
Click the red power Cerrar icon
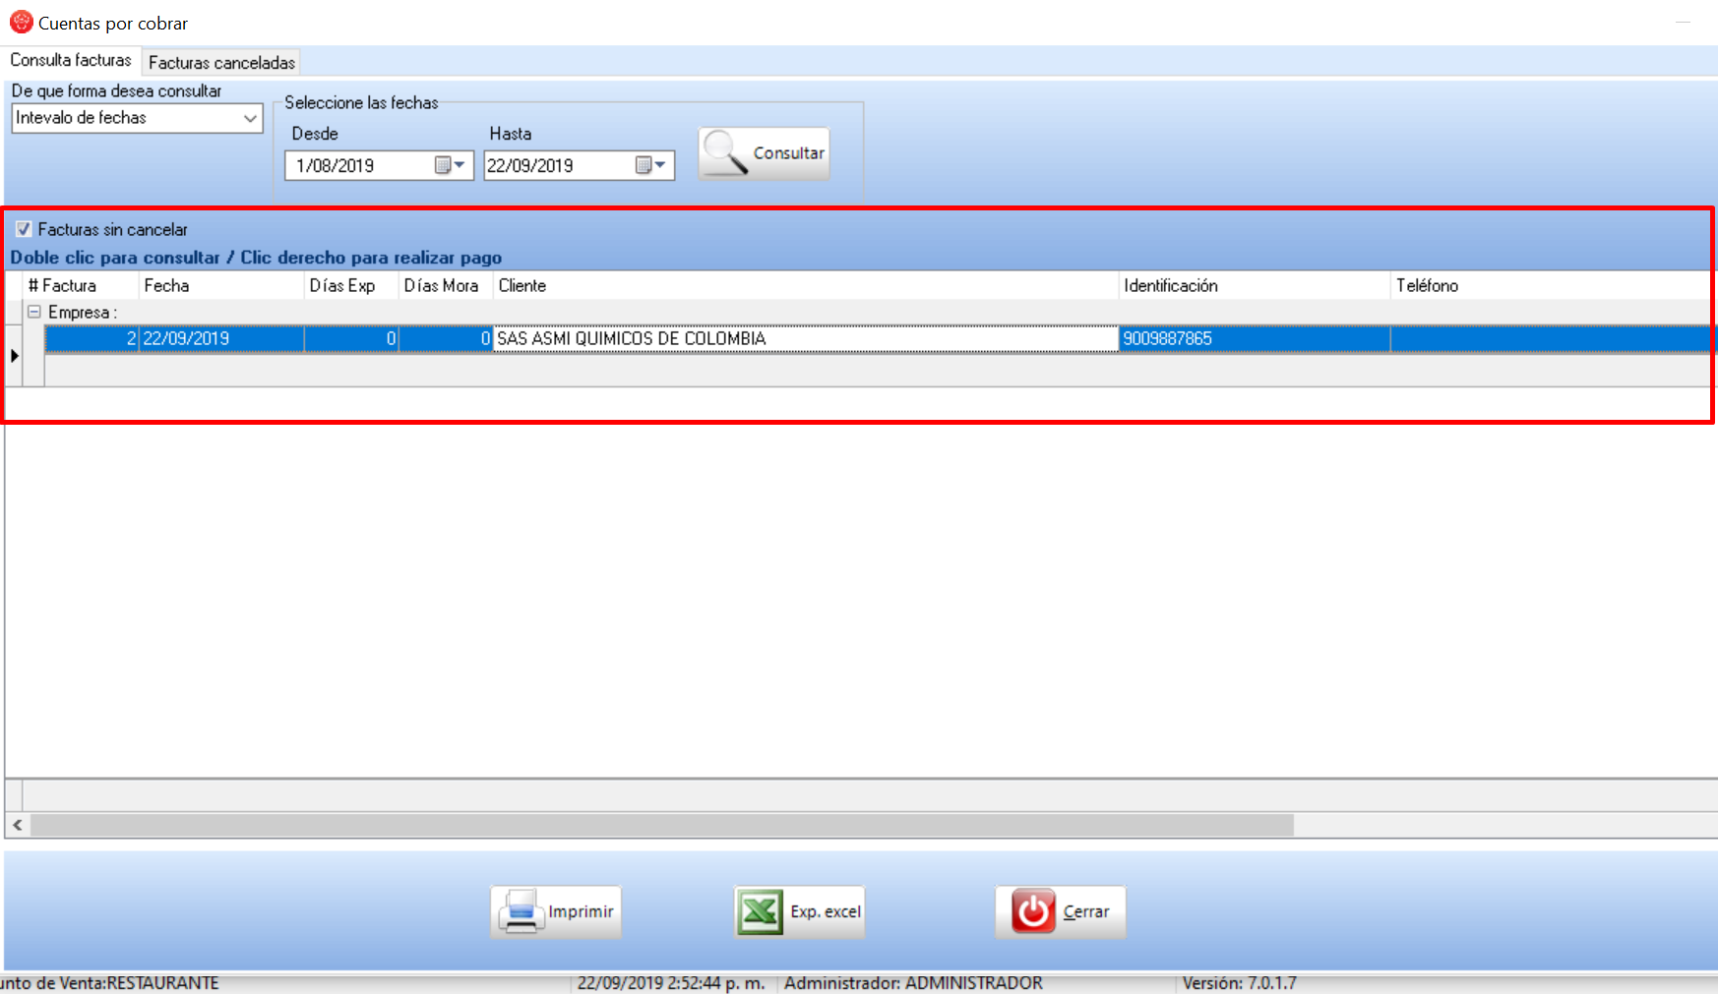click(1032, 911)
